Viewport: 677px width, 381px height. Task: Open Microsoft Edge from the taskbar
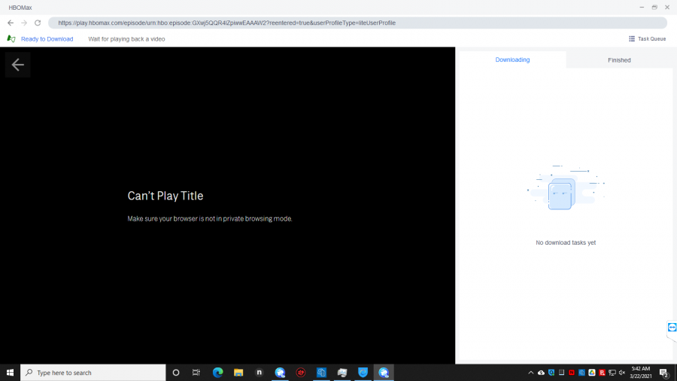[218, 373]
